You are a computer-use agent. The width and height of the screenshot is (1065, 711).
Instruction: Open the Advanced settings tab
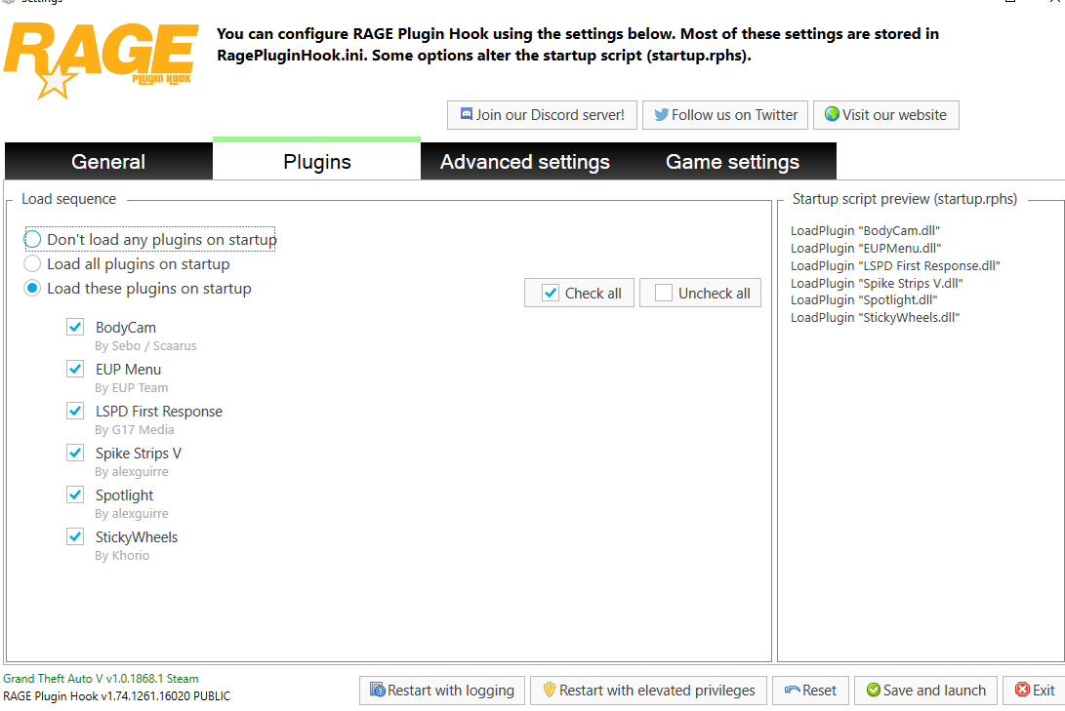(x=524, y=162)
